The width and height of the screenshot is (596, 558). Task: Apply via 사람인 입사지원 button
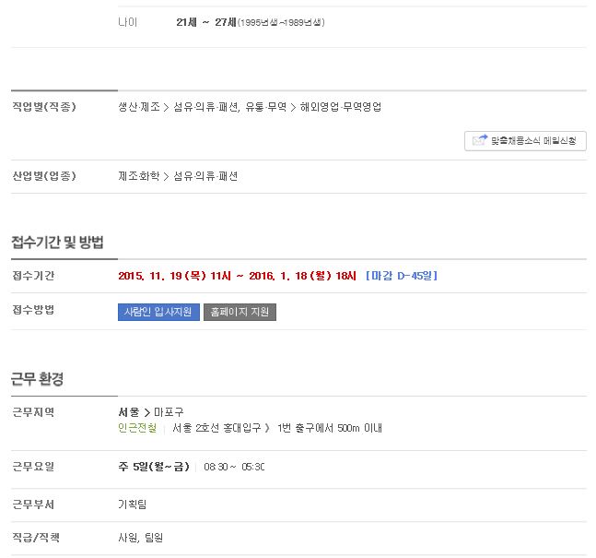(x=158, y=312)
